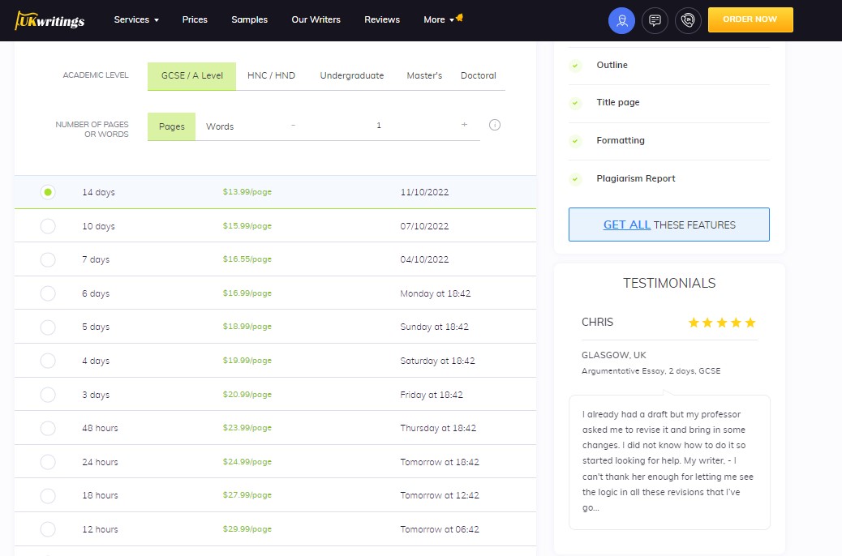
Task: Switch to Pages unit tab
Action: (171, 126)
